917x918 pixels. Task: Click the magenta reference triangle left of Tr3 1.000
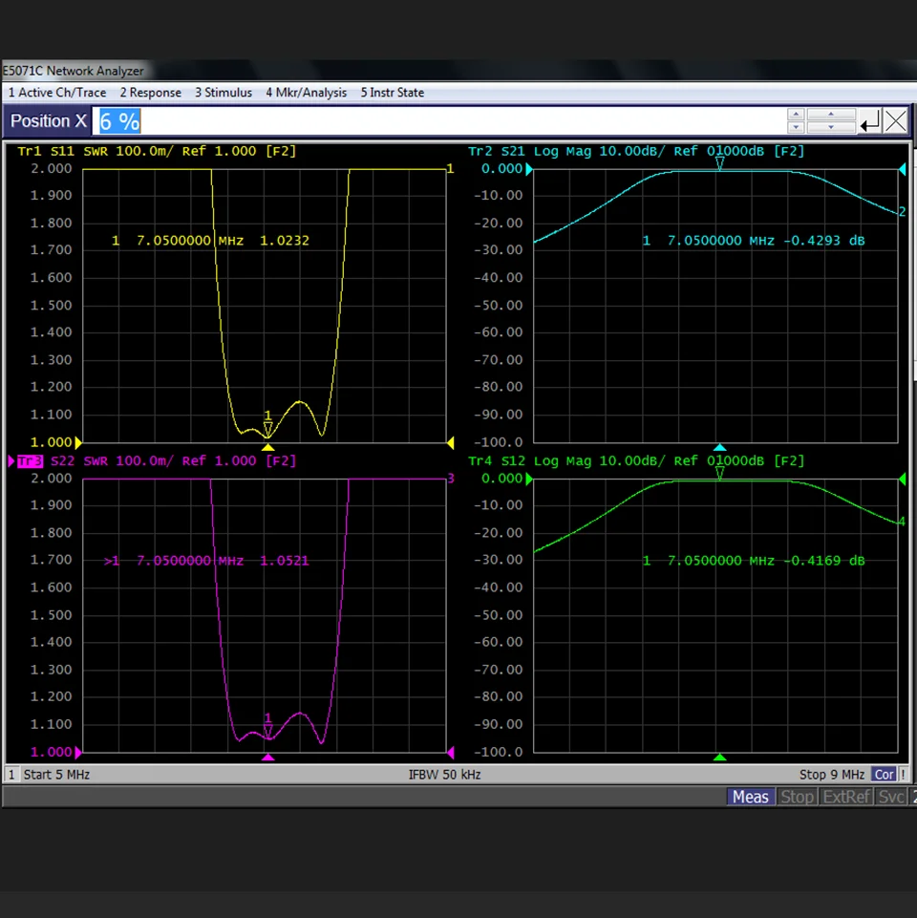pyautogui.click(x=78, y=753)
